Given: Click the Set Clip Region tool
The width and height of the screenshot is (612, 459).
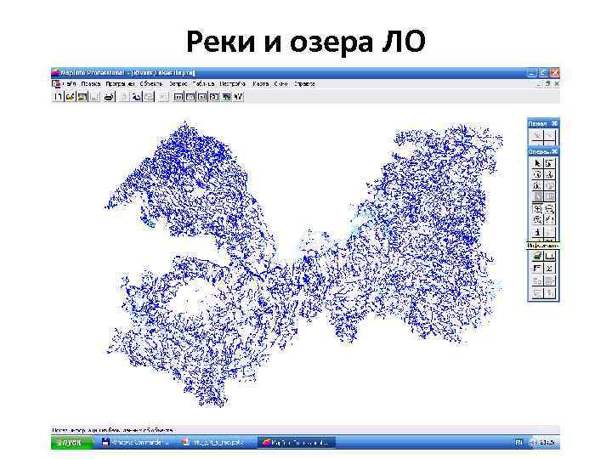Looking at the screenshot, I should coord(549,292).
